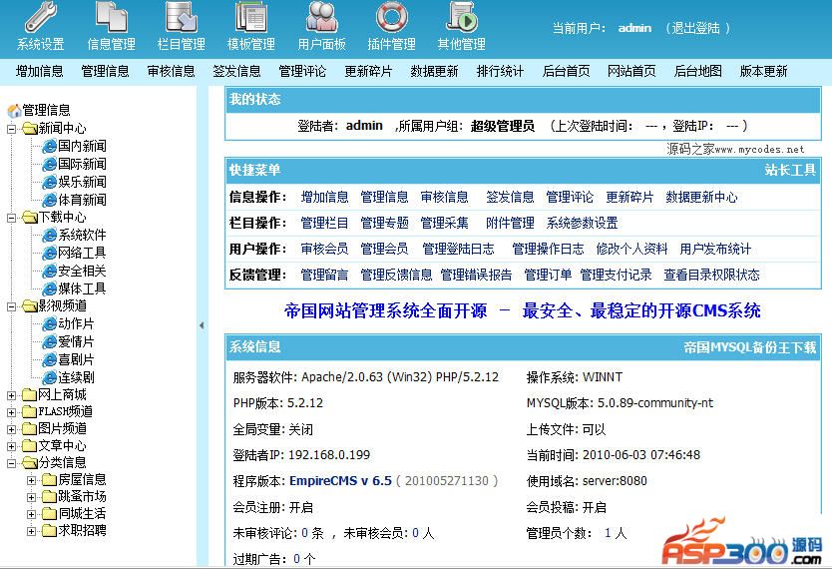Expand the 同城生活 subfolder

click(31, 514)
